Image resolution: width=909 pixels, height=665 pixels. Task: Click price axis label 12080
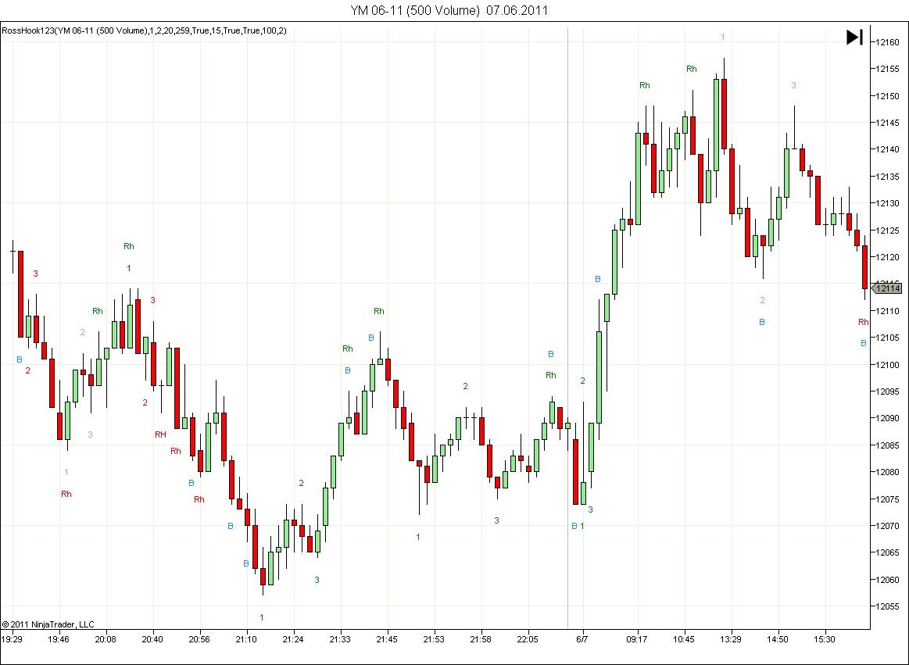point(888,472)
